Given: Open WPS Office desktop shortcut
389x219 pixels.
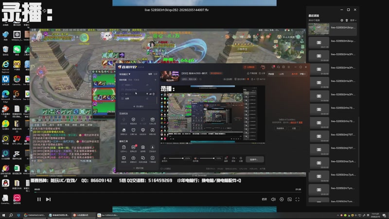Looking at the screenshot, I should (x=17, y=140).
